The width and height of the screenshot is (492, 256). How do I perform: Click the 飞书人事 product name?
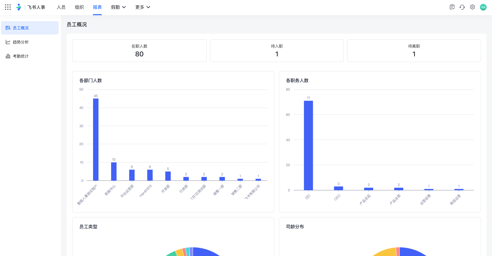coord(36,7)
